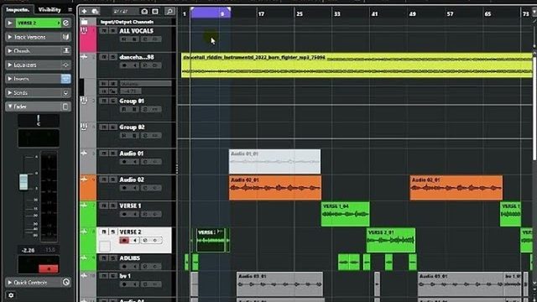Select the VERSE 1_04 green clip
537x302 pixels.
click(x=345, y=214)
